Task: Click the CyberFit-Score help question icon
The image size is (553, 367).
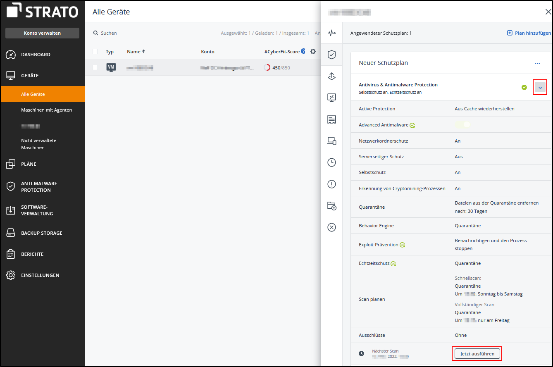Action: tap(303, 52)
